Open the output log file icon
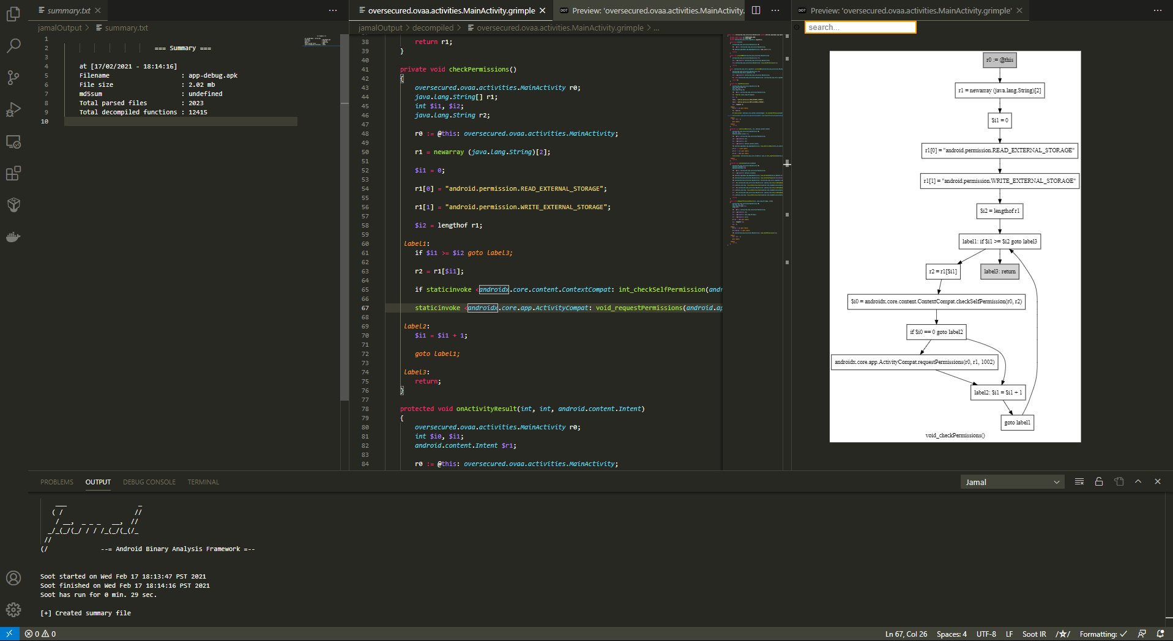1173x641 pixels. (x=1119, y=482)
